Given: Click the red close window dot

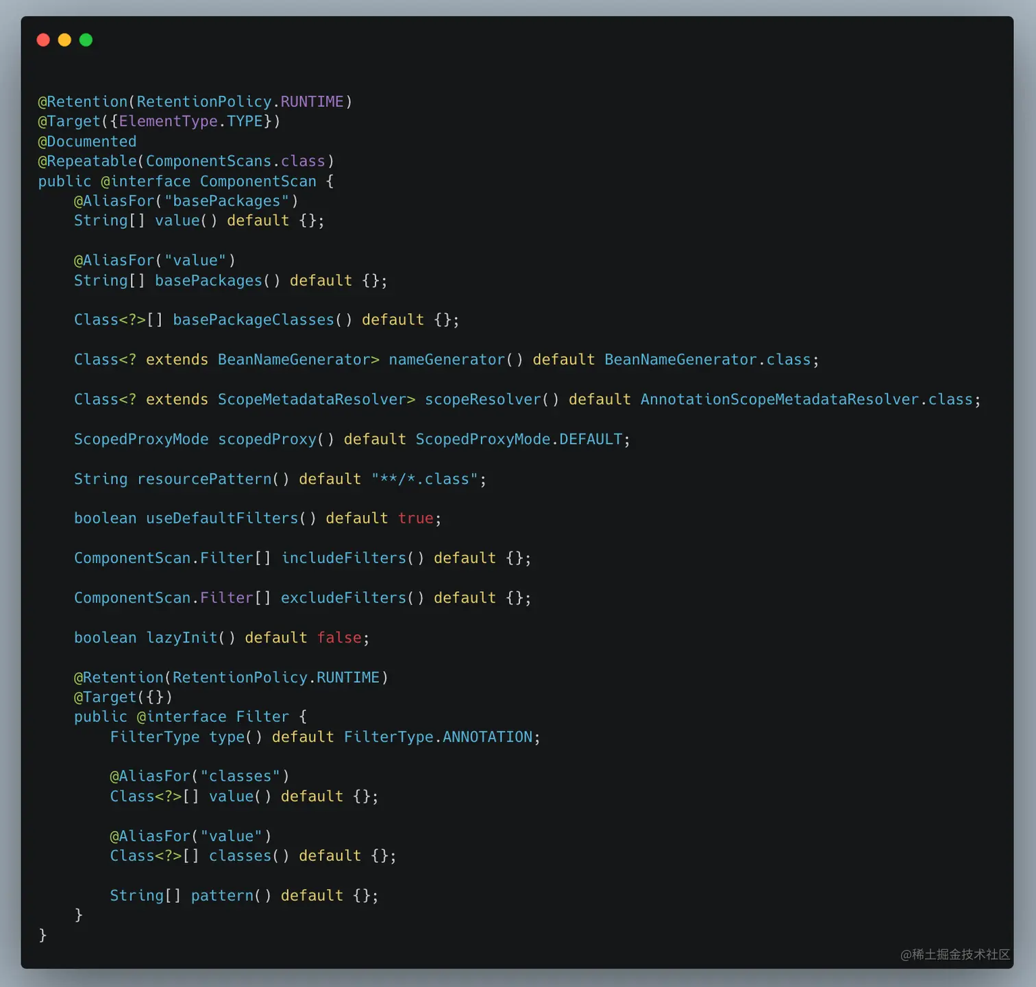Looking at the screenshot, I should [x=43, y=40].
